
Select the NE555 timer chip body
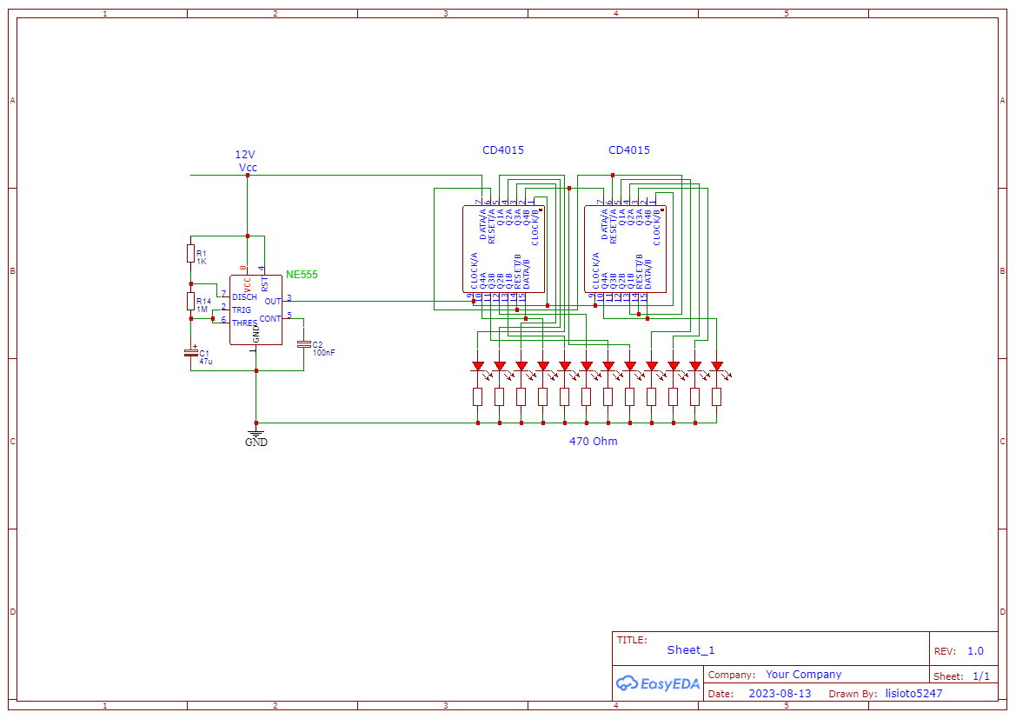(x=256, y=309)
